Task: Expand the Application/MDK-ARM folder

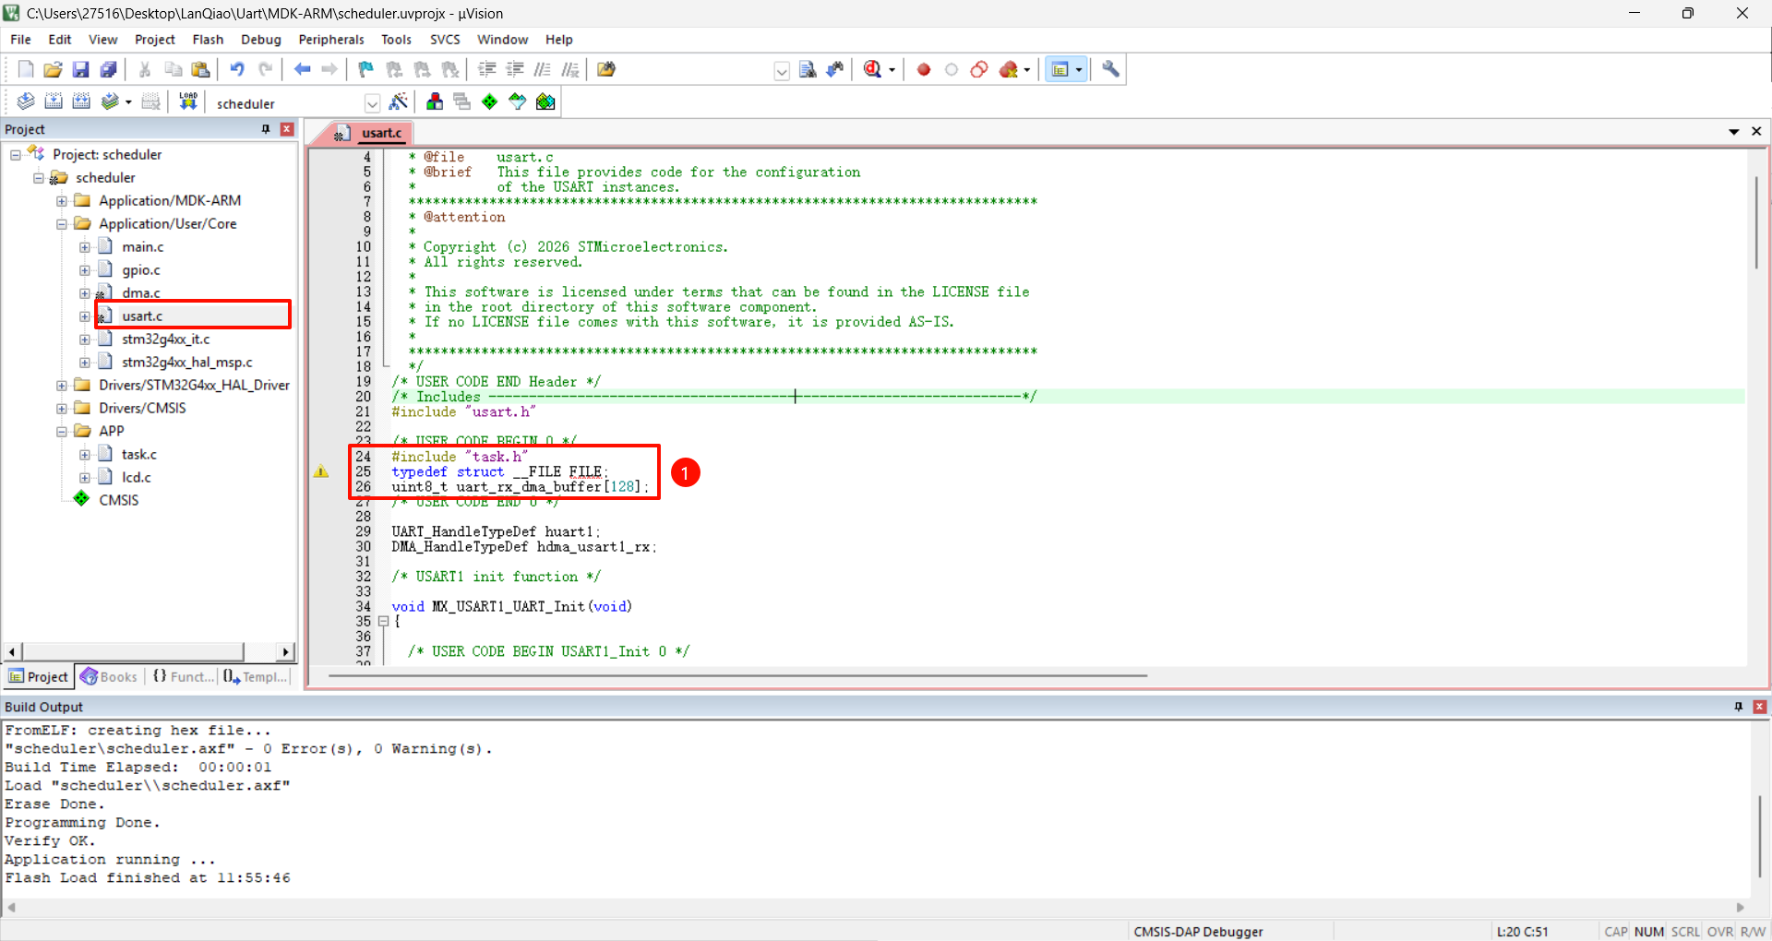Action: 62,201
